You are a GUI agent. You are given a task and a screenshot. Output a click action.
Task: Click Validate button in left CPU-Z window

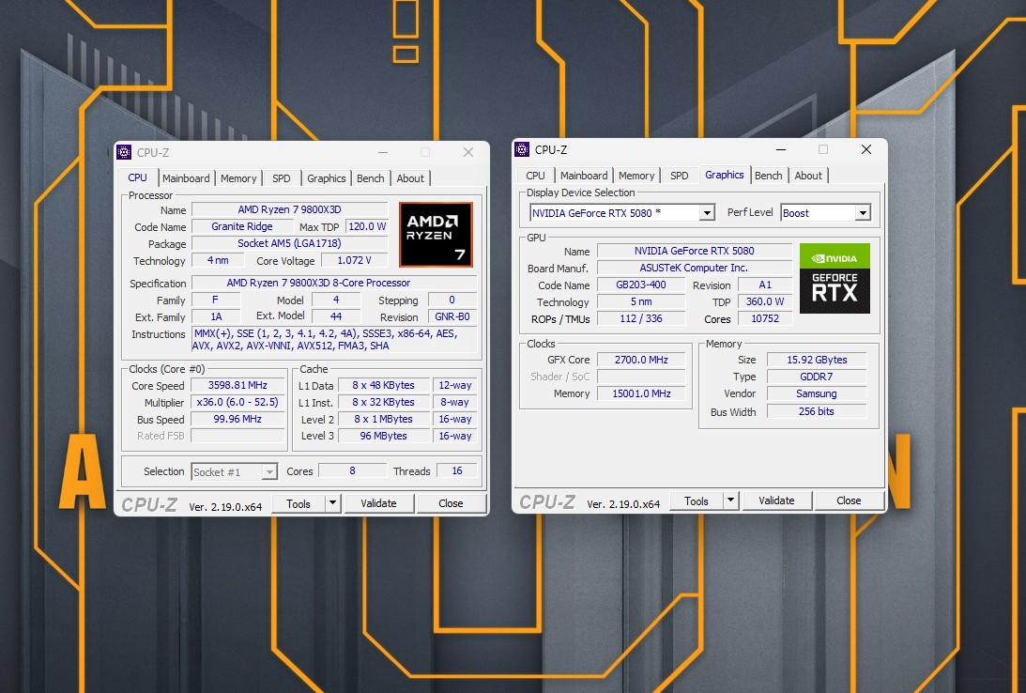click(378, 503)
